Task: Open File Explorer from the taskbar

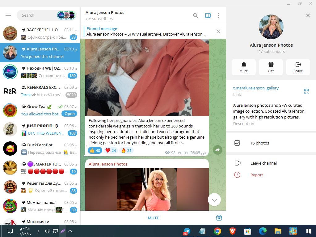Action: (278, 231)
